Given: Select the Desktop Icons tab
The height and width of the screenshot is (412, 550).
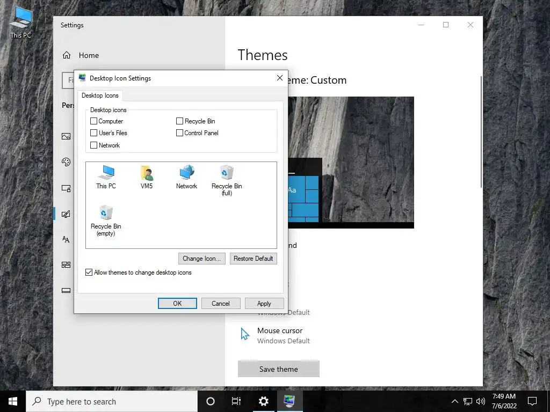Looking at the screenshot, I should 100,95.
